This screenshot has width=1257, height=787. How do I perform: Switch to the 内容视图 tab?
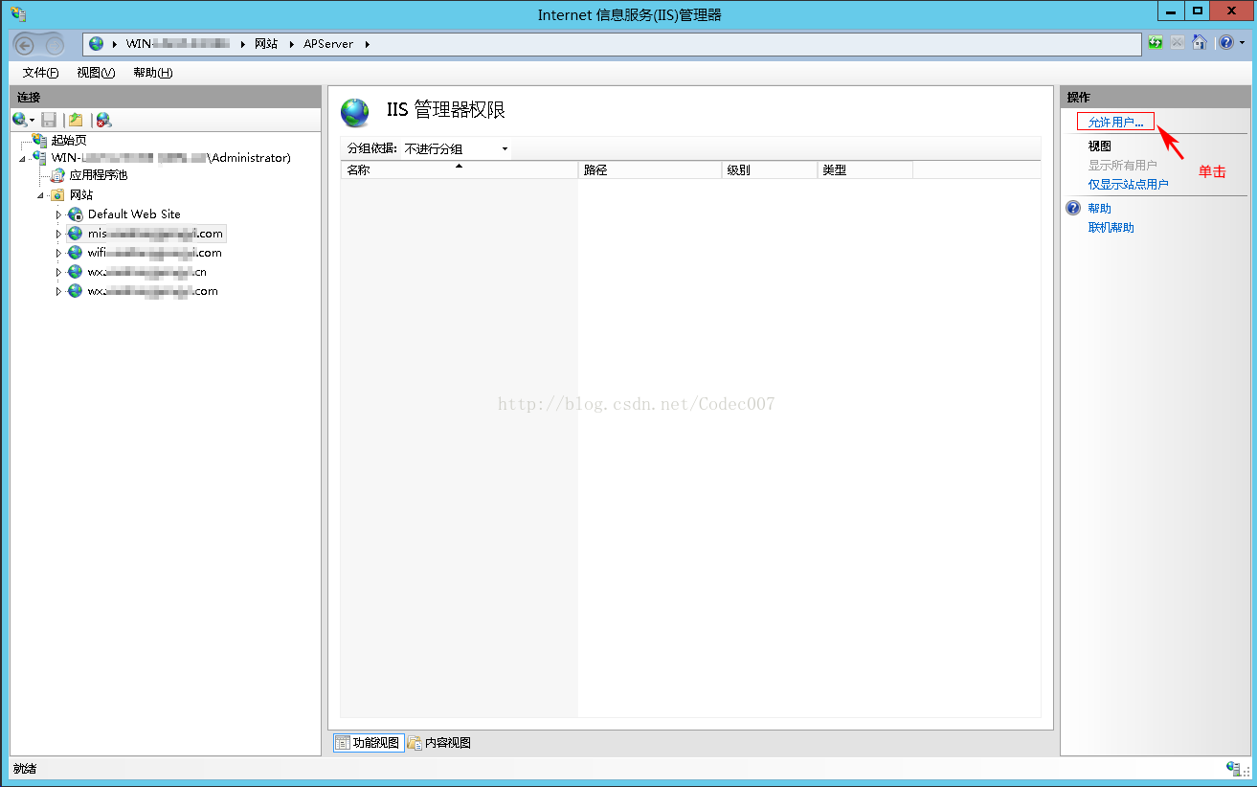(x=440, y=743)
